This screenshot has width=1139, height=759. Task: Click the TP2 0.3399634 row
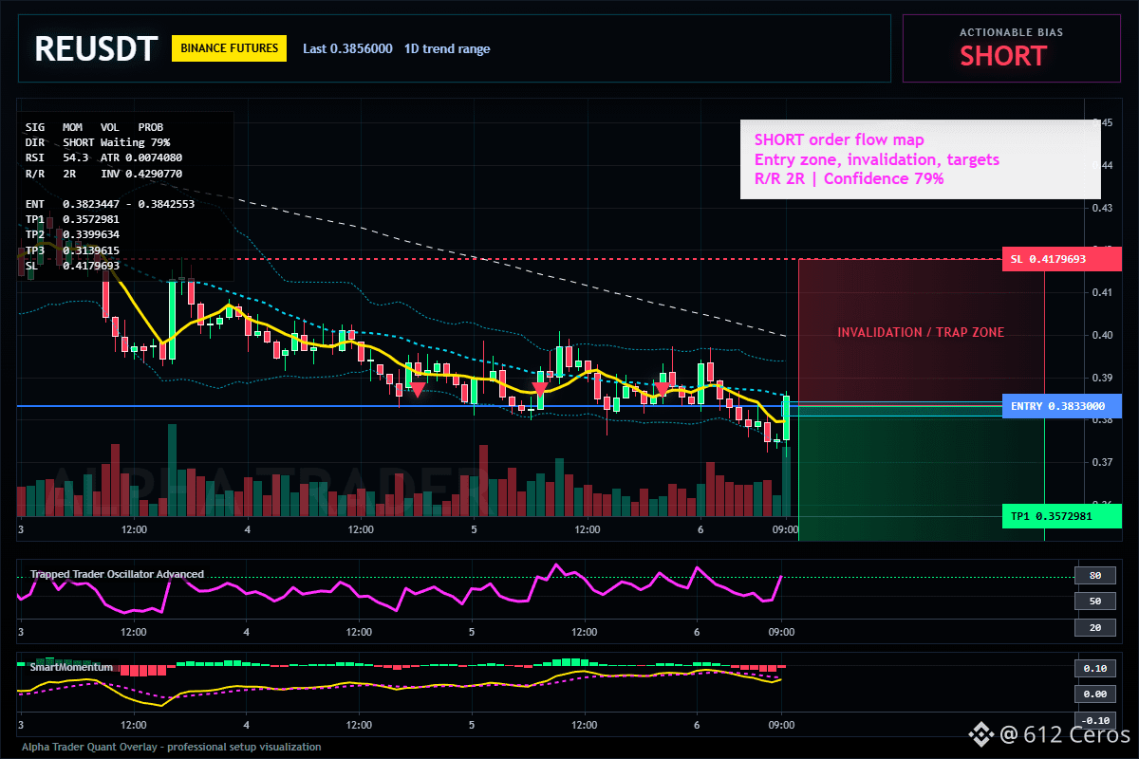72,234
